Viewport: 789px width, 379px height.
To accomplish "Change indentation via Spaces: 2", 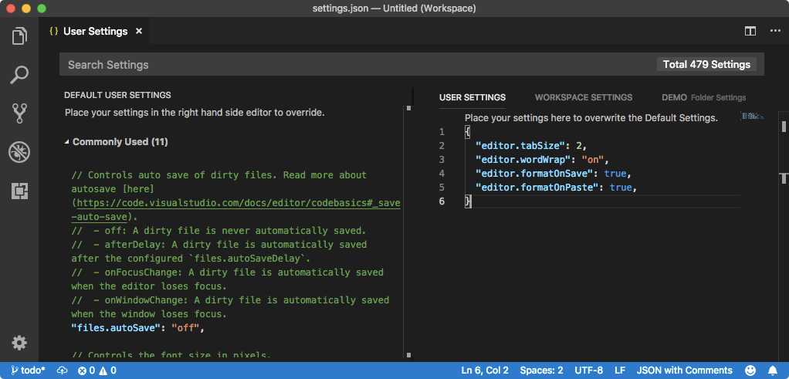I will coord(541,371).
